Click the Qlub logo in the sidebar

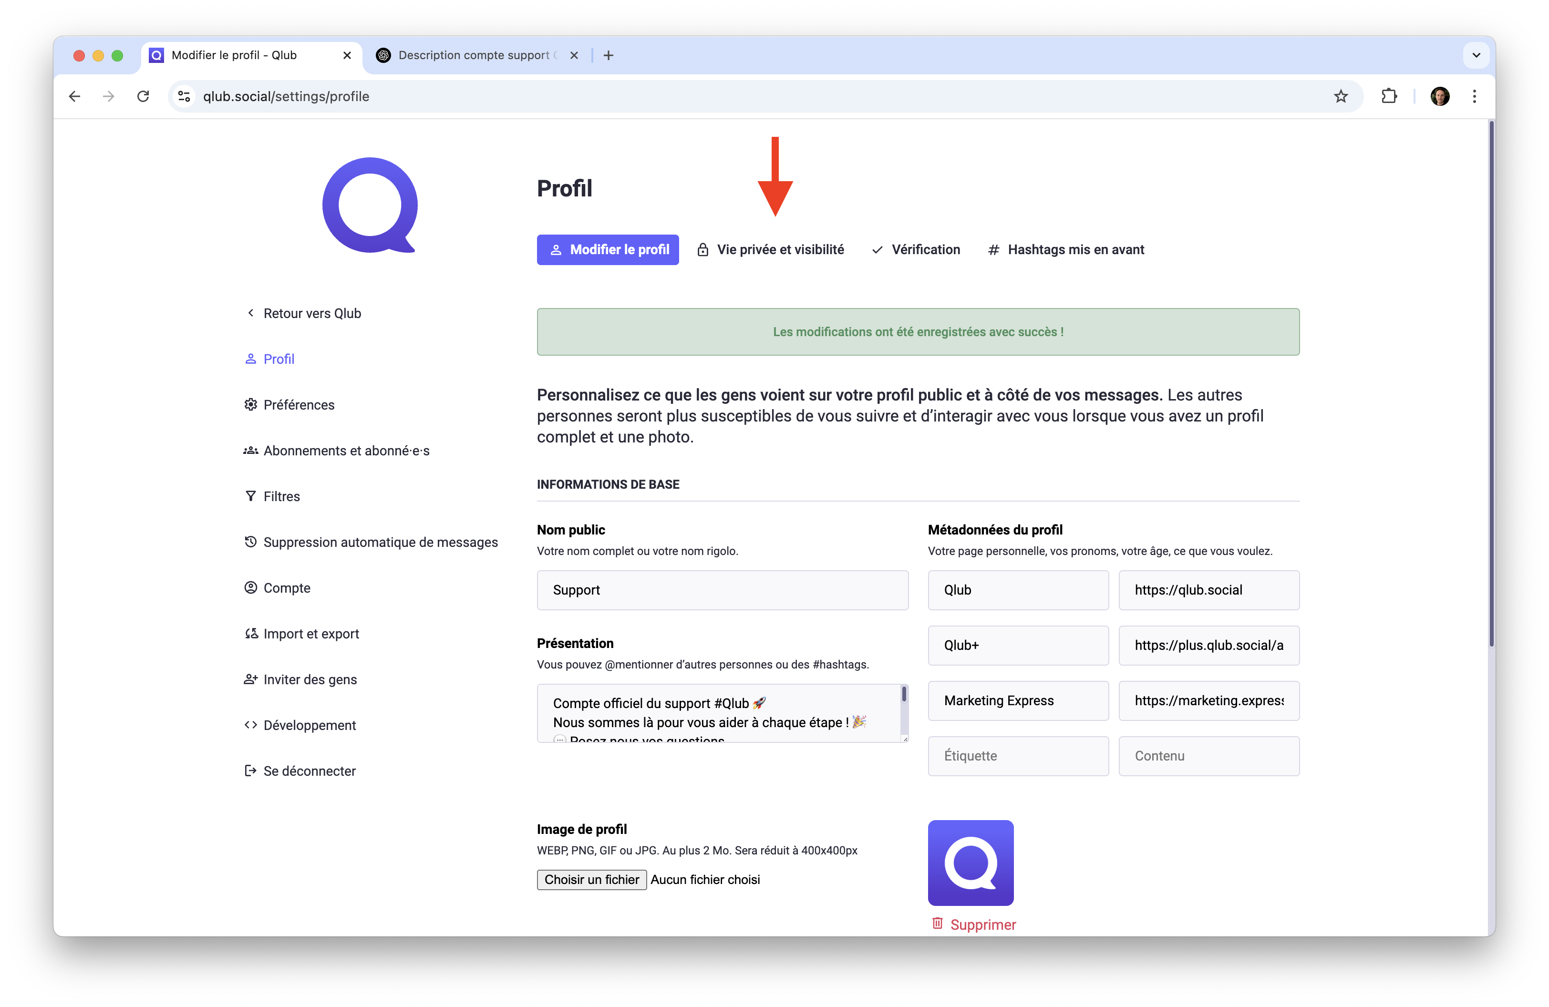[370, 206]
